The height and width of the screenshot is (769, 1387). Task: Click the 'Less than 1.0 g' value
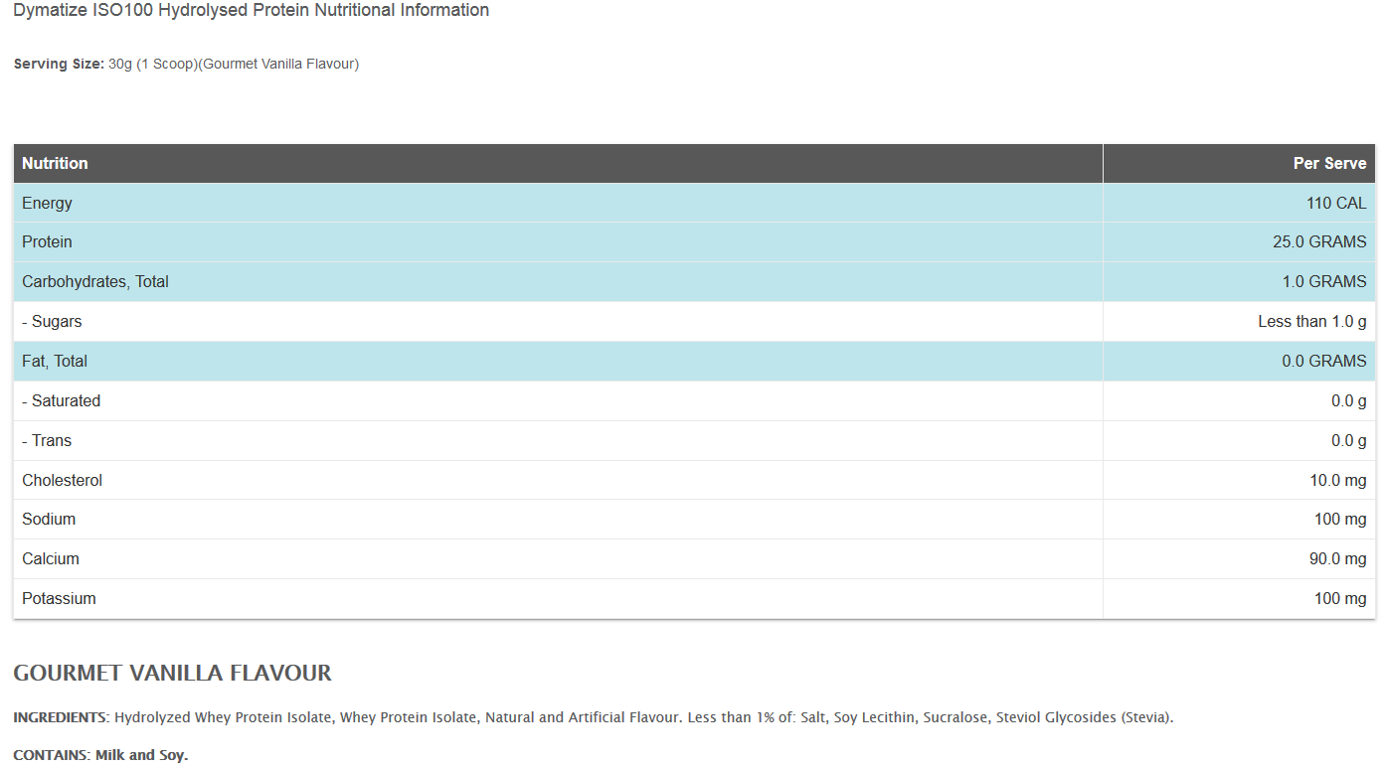(1312, 322)
